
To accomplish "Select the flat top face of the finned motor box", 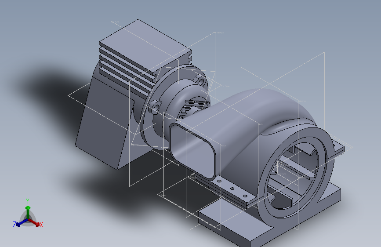I will (145, 46).
